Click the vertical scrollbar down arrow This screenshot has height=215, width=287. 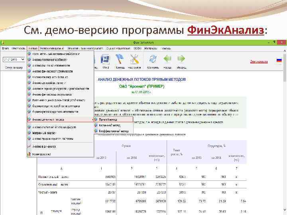pos(285,210)
